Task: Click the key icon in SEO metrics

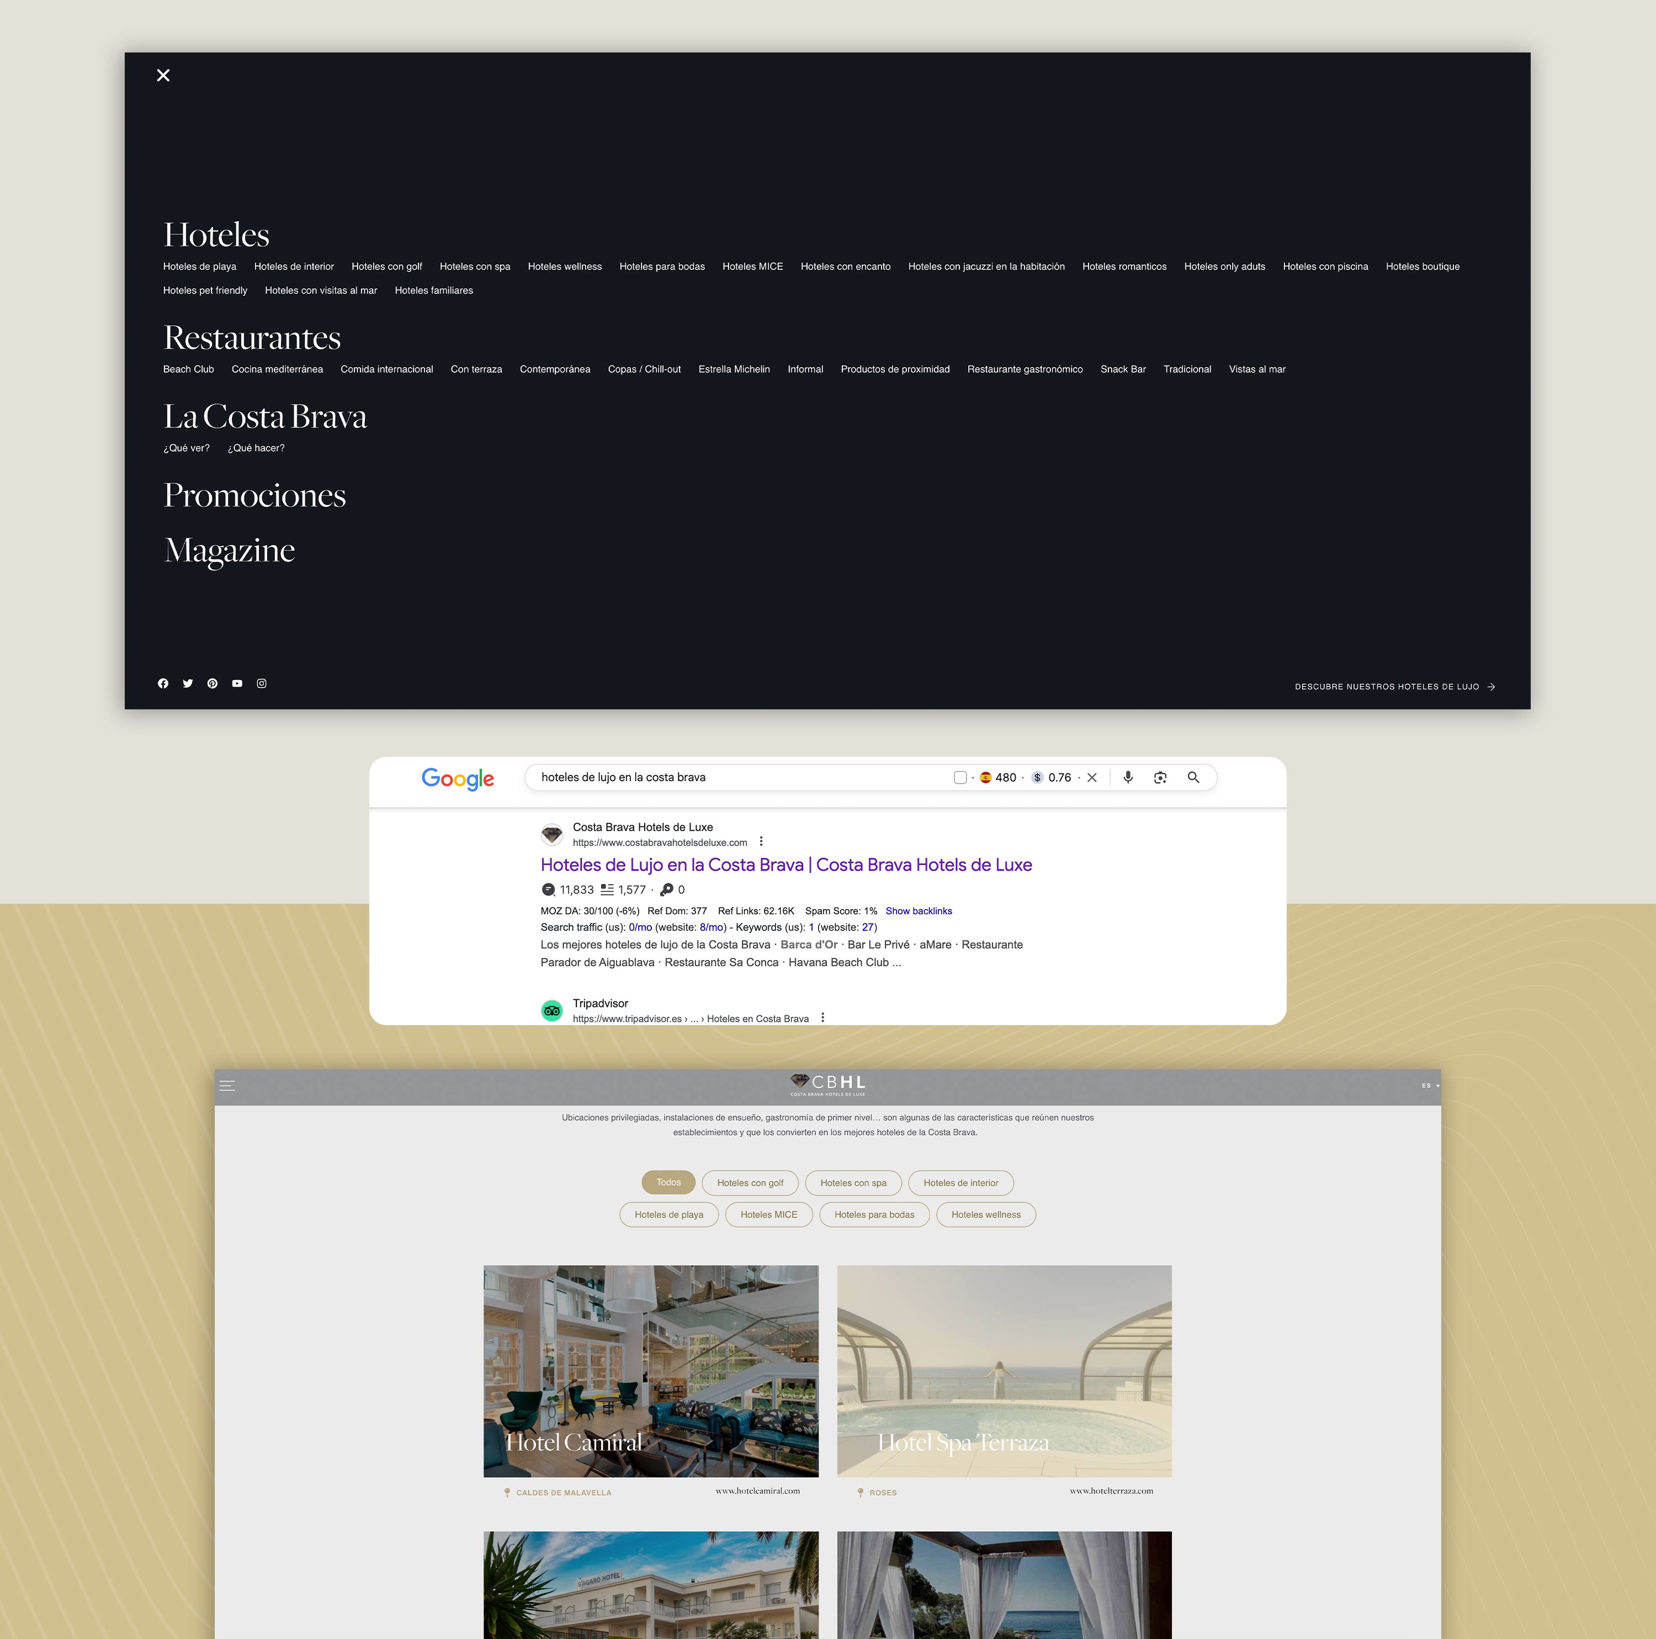Action: click(x=667, y=890)
